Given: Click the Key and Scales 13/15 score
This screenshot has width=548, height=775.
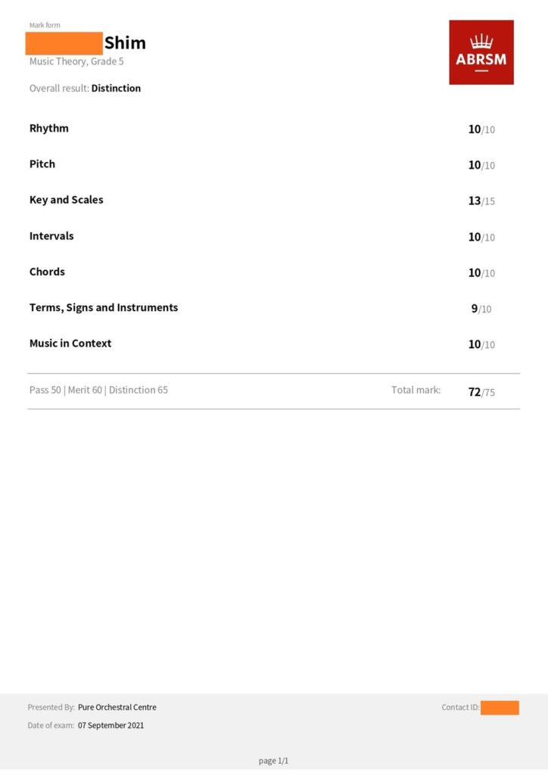Looking at the screenshot, I should pos(481,201).
